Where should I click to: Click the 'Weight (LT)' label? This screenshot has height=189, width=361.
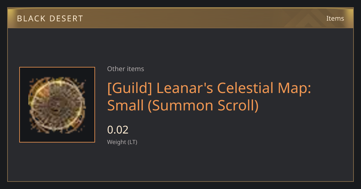click(122, 142)
